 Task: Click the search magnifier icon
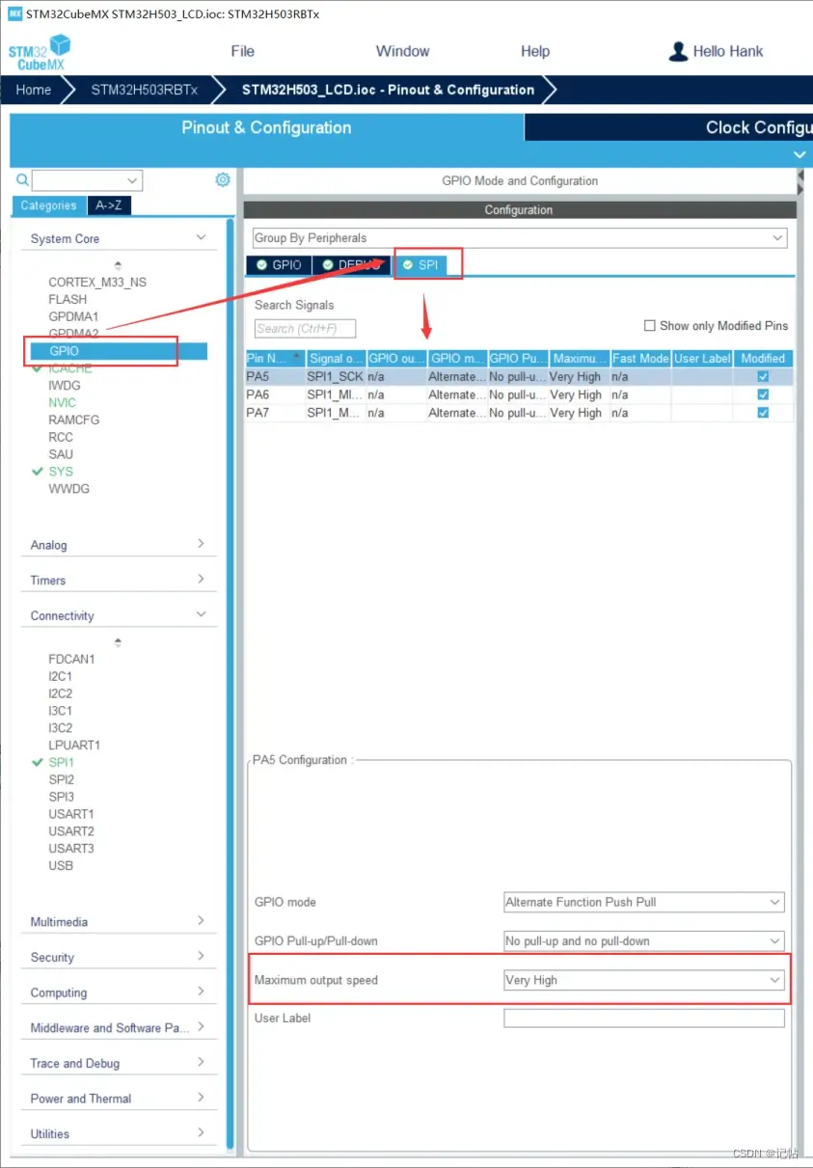coord(22,180)
